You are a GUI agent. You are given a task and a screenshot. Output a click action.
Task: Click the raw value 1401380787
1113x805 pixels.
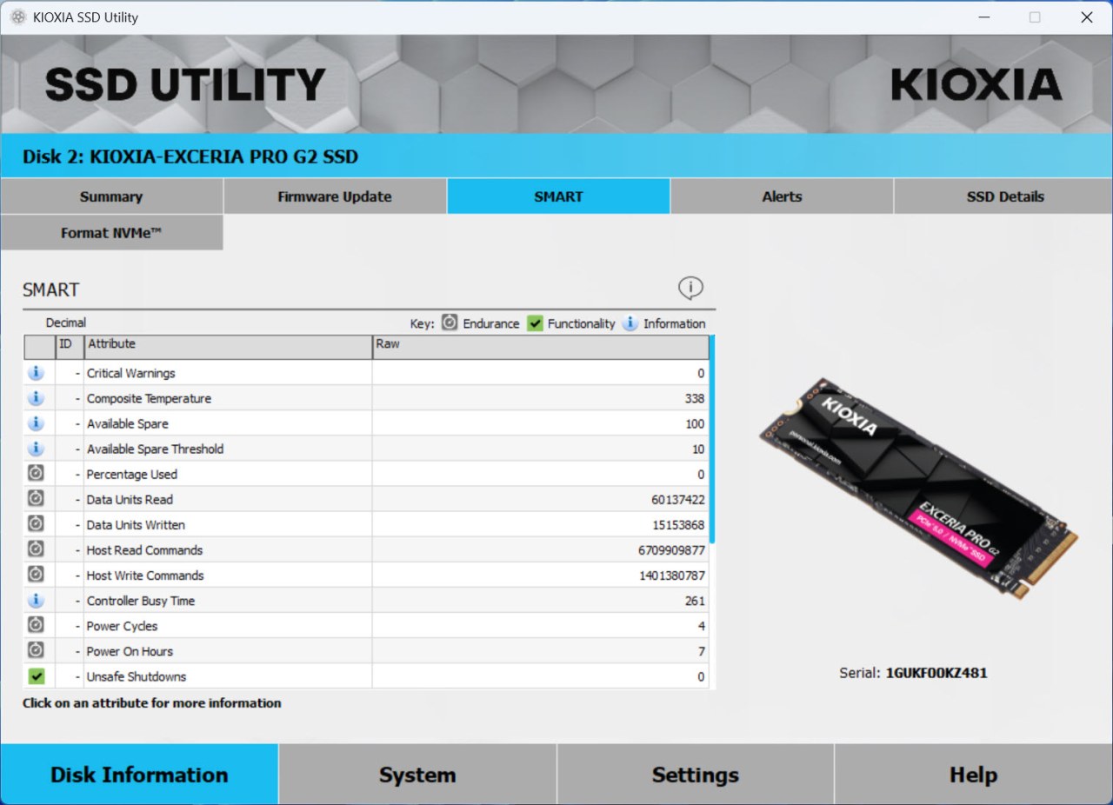click(x=671, y=575)
